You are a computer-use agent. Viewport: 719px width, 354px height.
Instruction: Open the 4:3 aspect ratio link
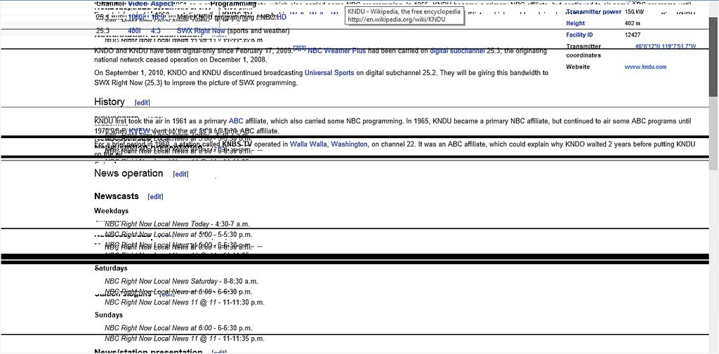[x=155, y=31]
